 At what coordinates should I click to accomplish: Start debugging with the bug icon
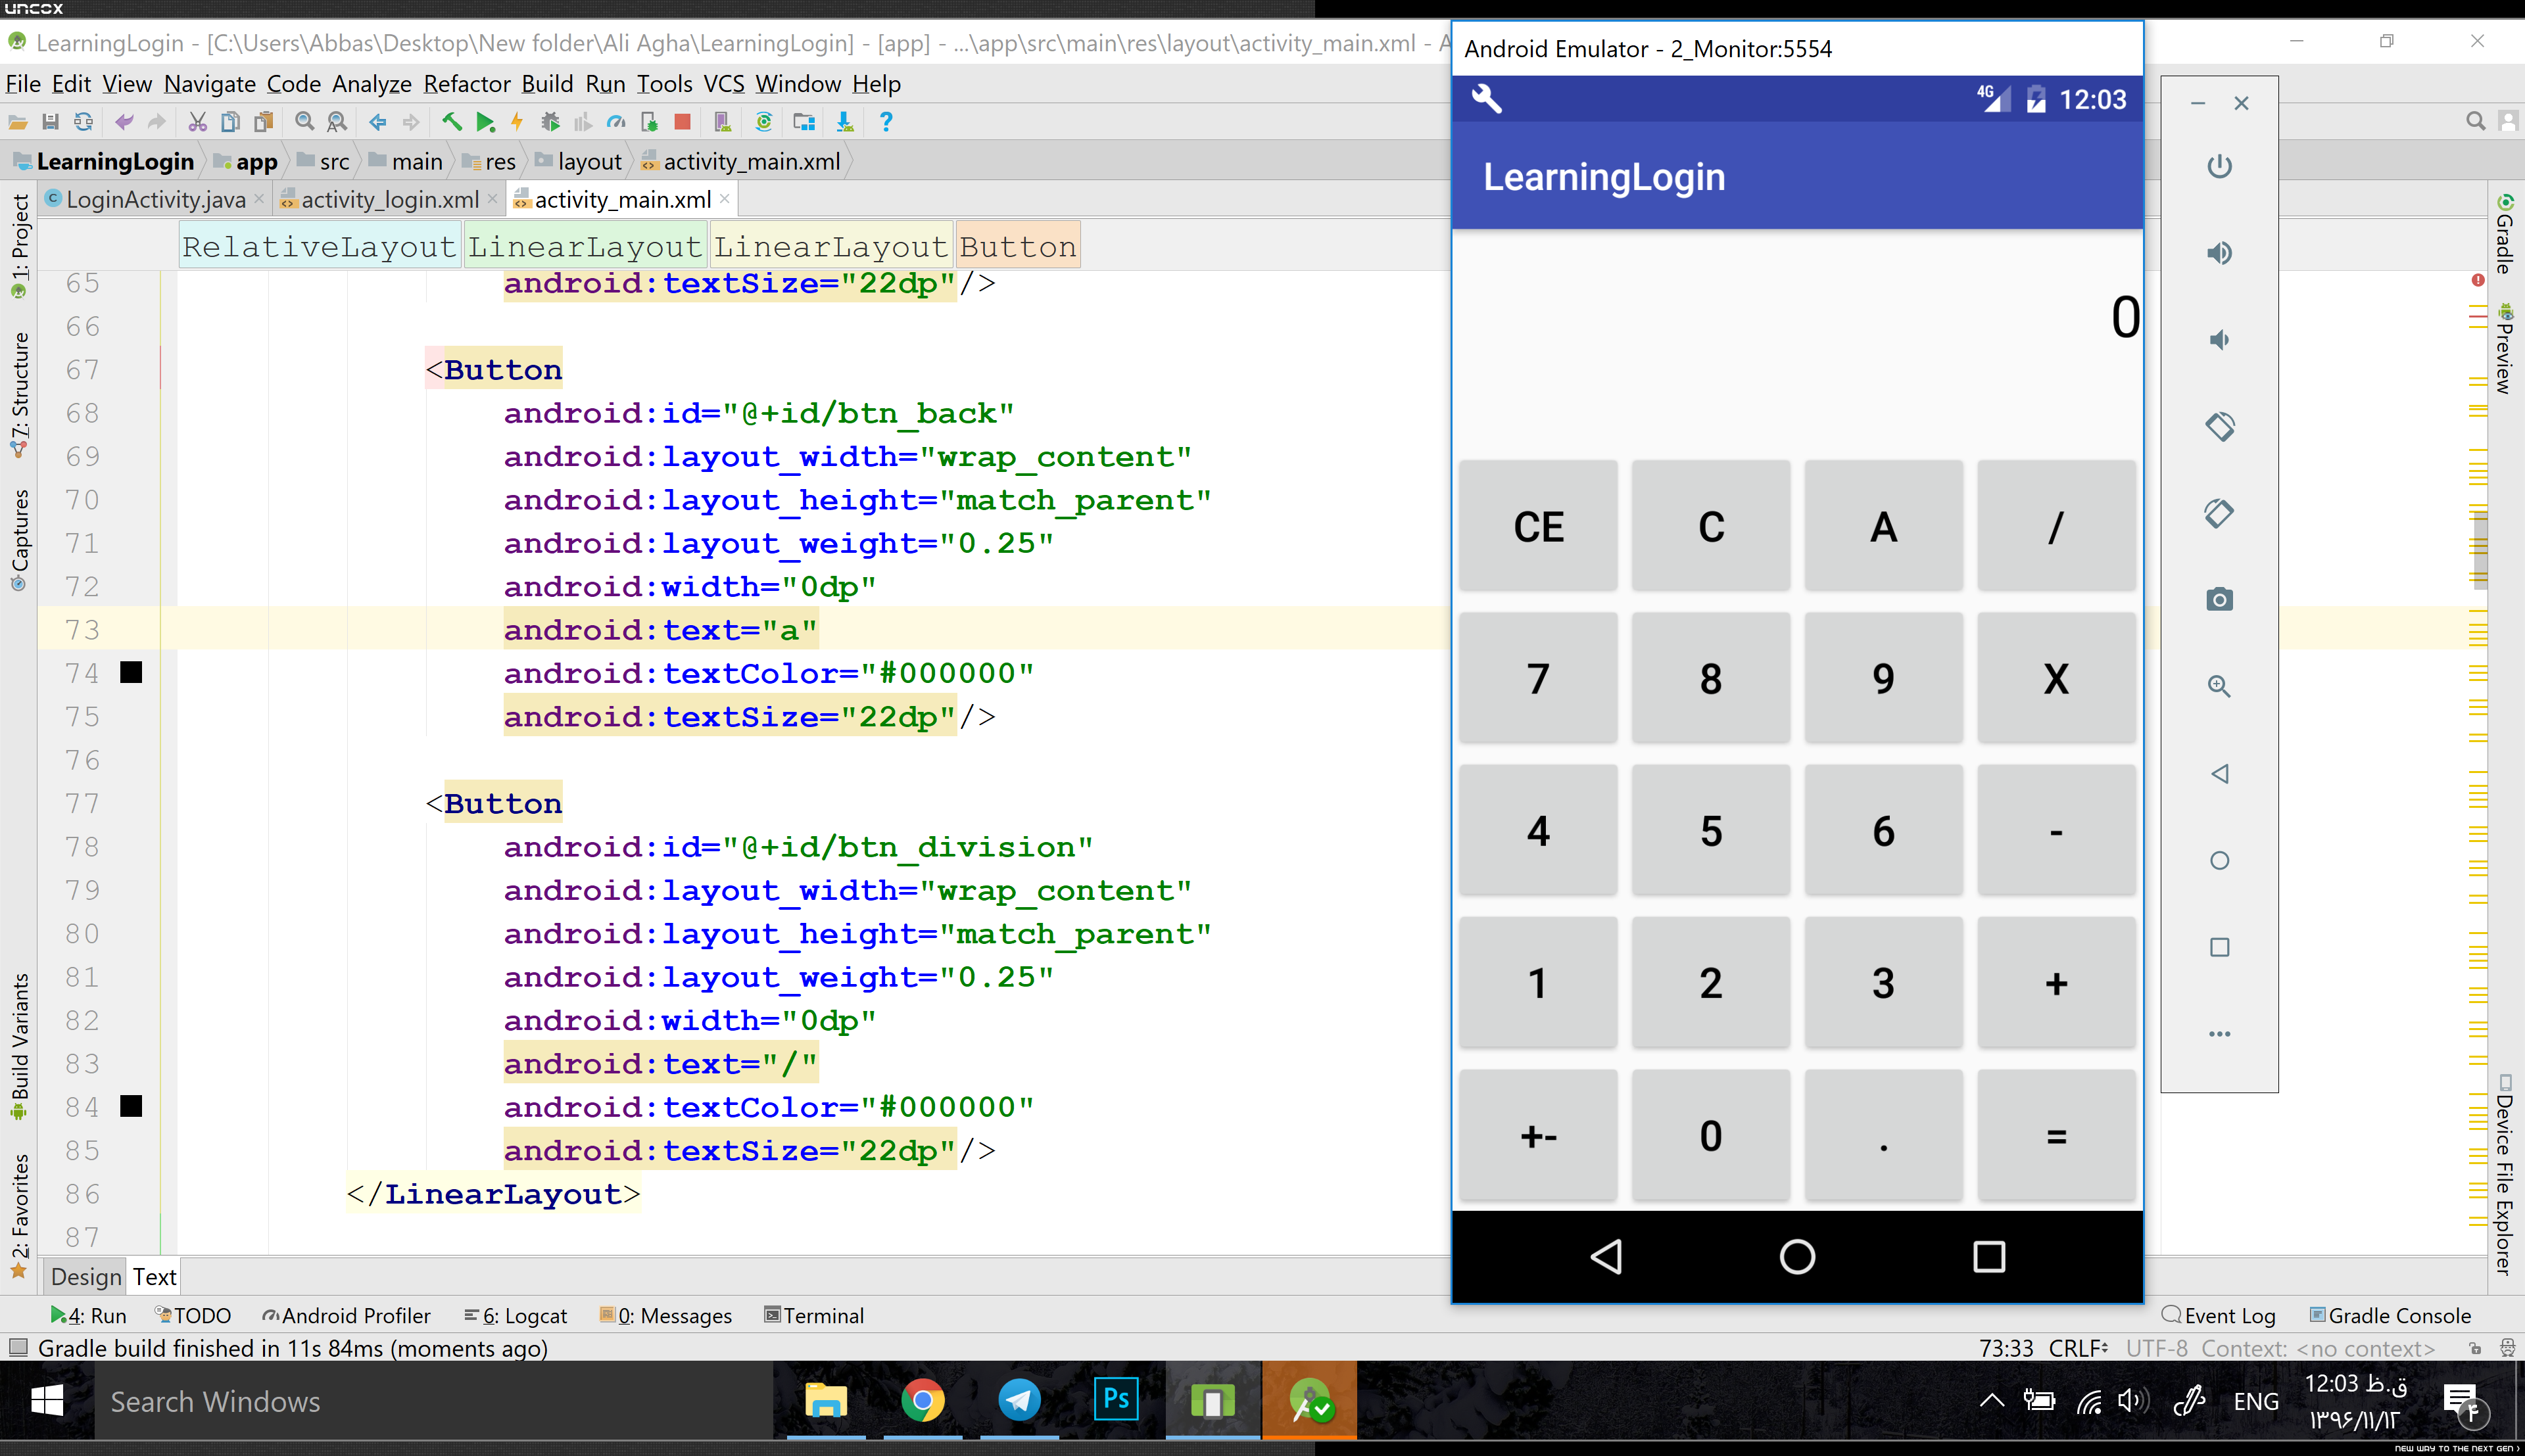tap(550, 122)
